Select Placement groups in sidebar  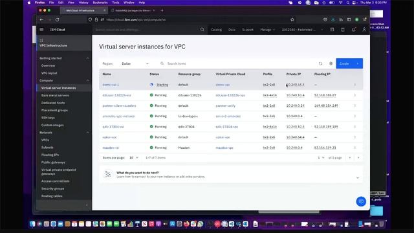click(54, 110)
